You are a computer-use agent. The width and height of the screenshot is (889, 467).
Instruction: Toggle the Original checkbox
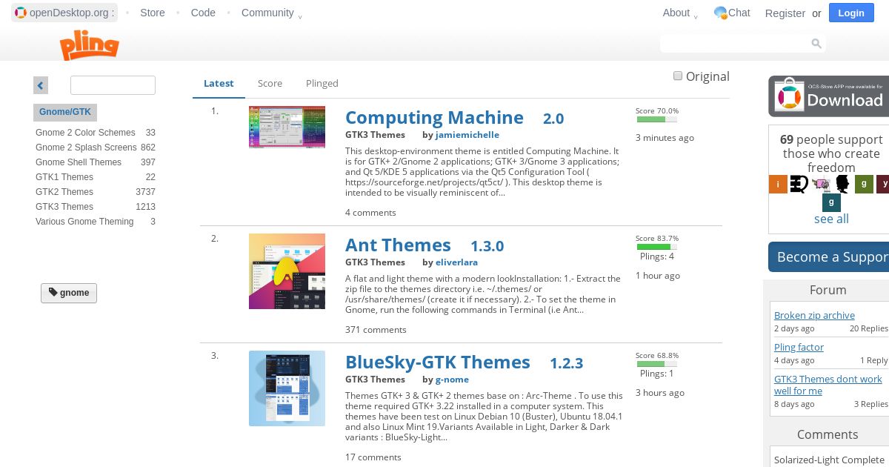(x=677, y=76)
